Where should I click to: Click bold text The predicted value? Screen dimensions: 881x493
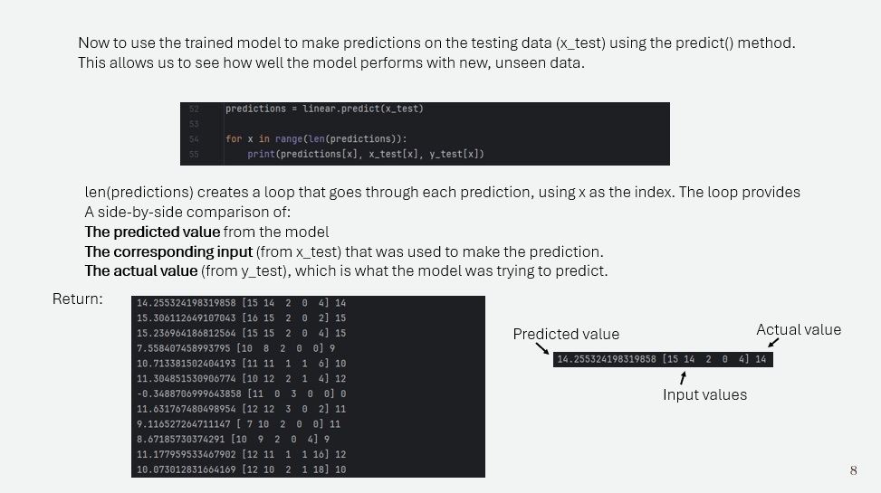tap(152, 232)
